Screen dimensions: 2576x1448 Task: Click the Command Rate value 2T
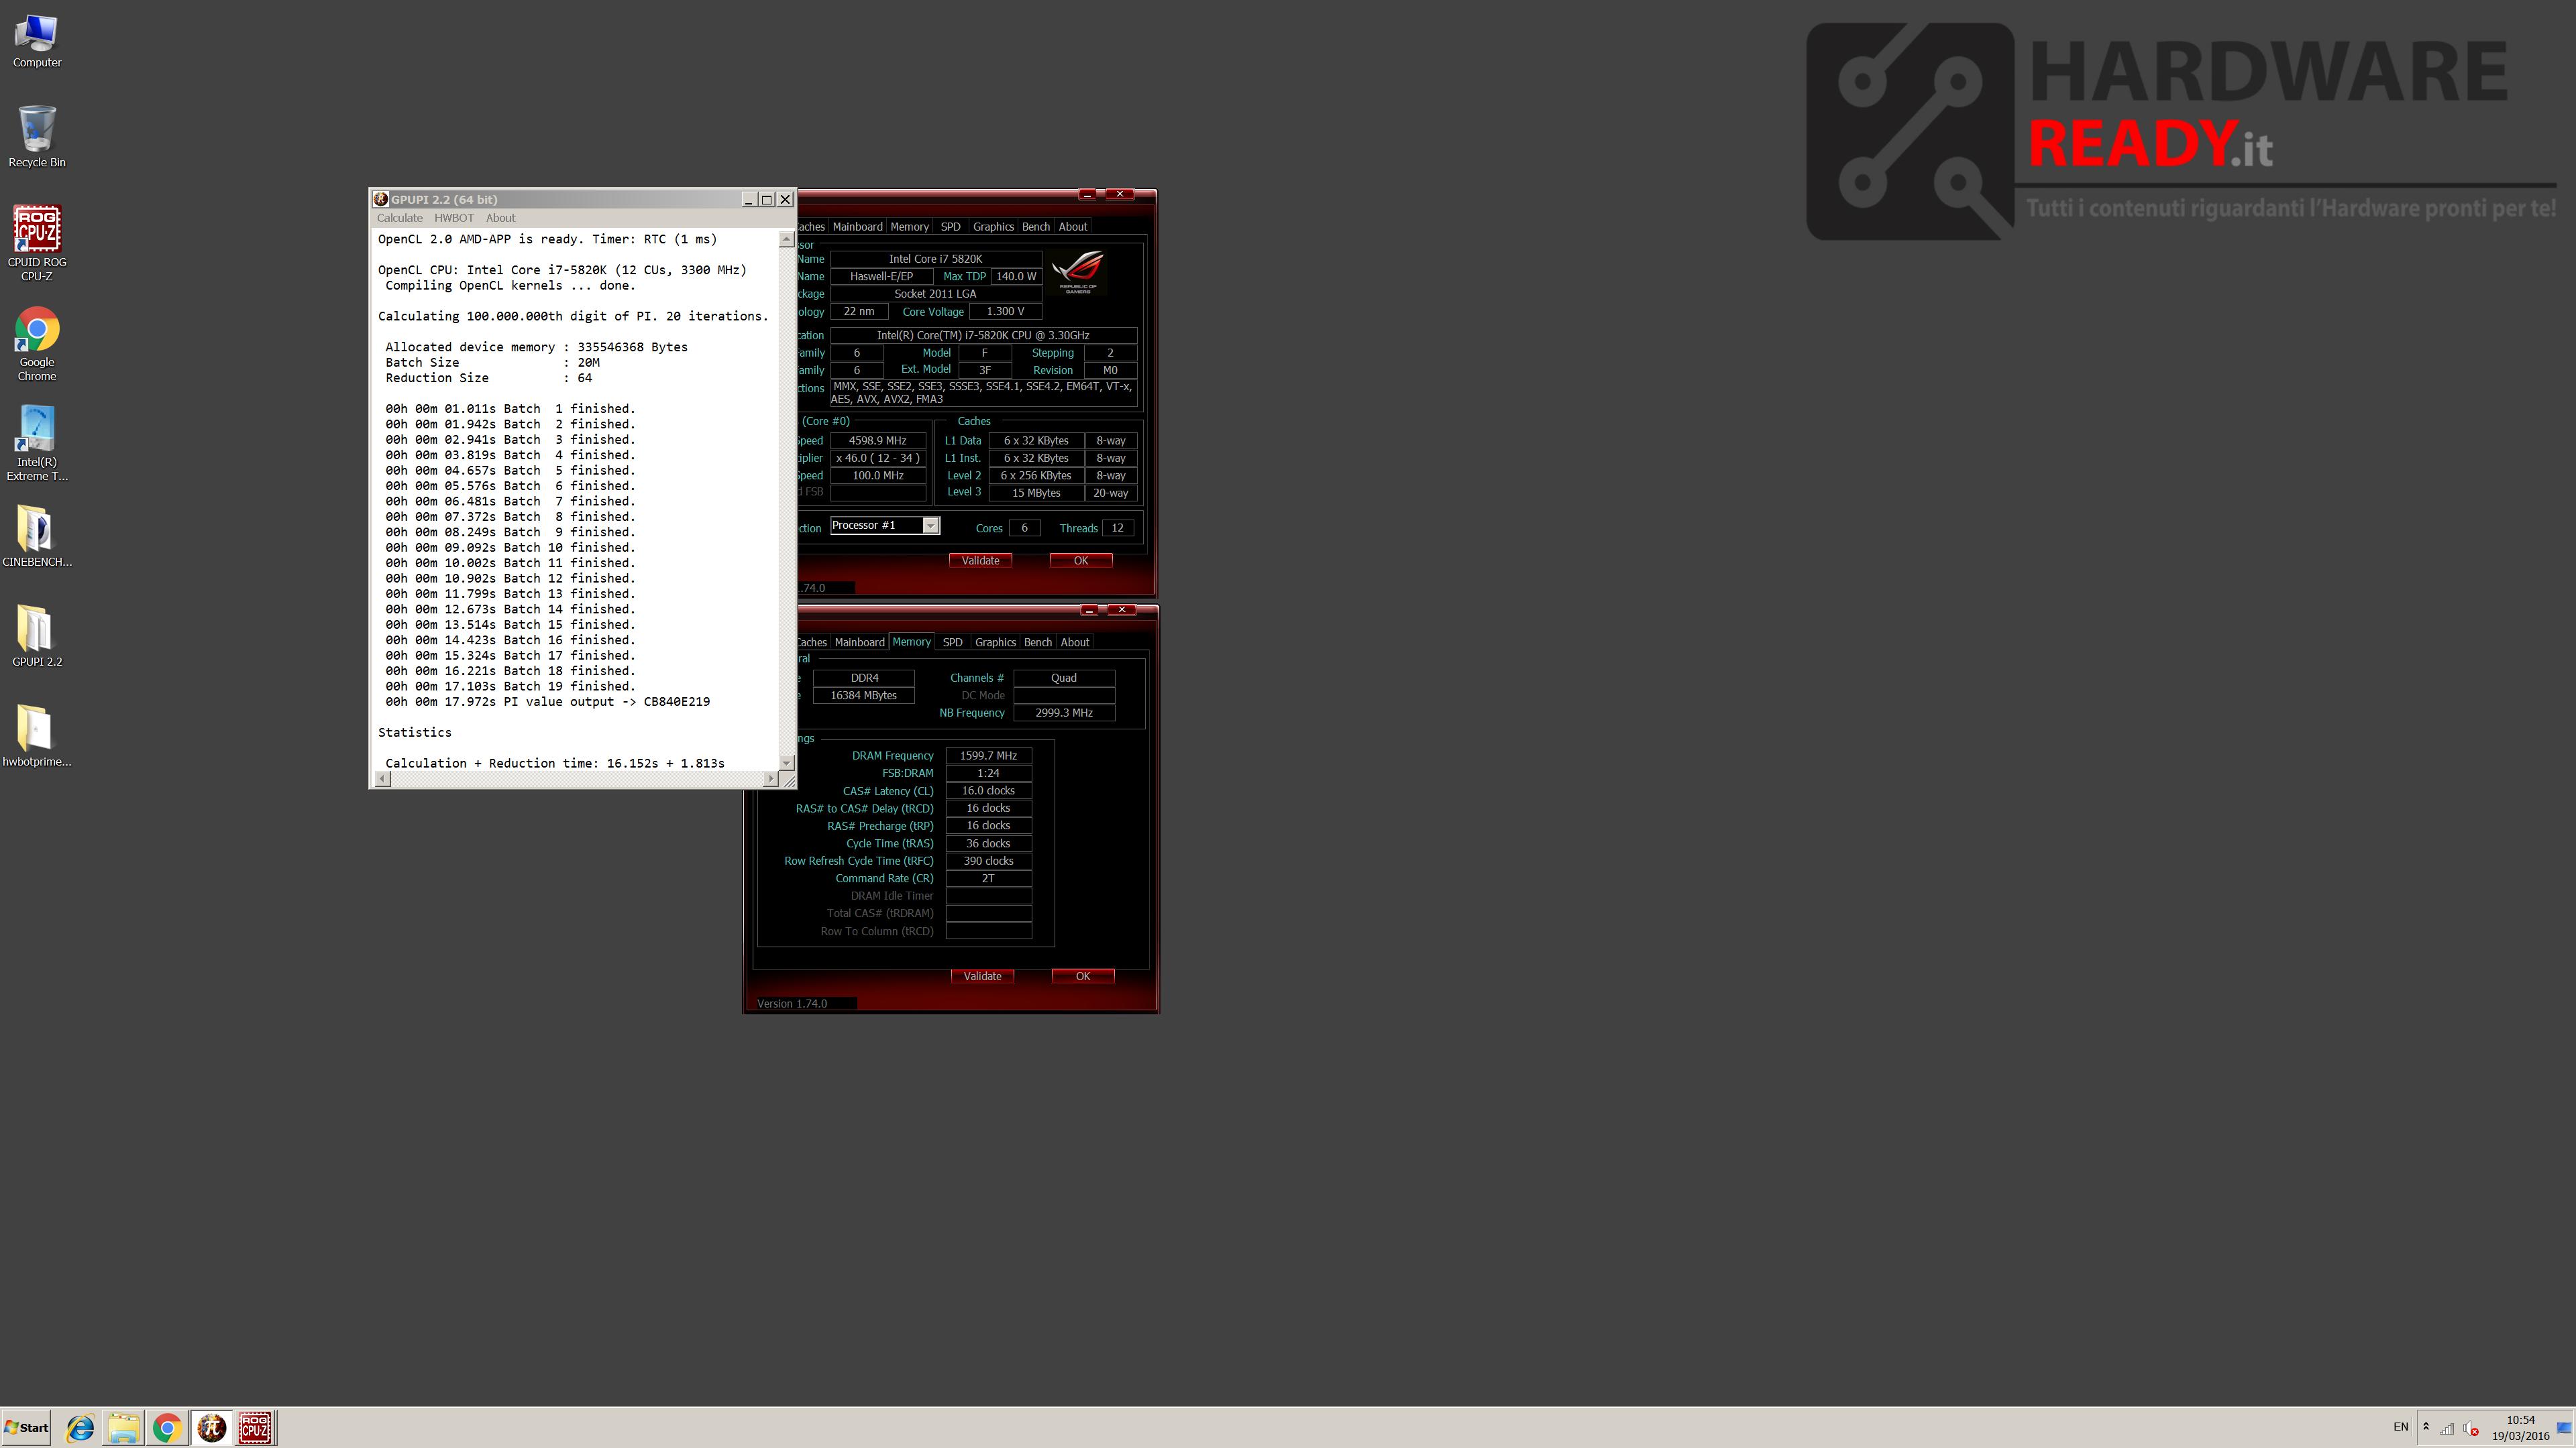(988, 878)
